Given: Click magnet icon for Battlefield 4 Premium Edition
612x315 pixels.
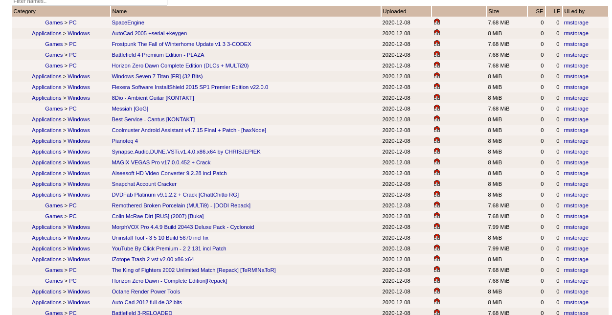Looking at the screenshot, I should point(437,54).
